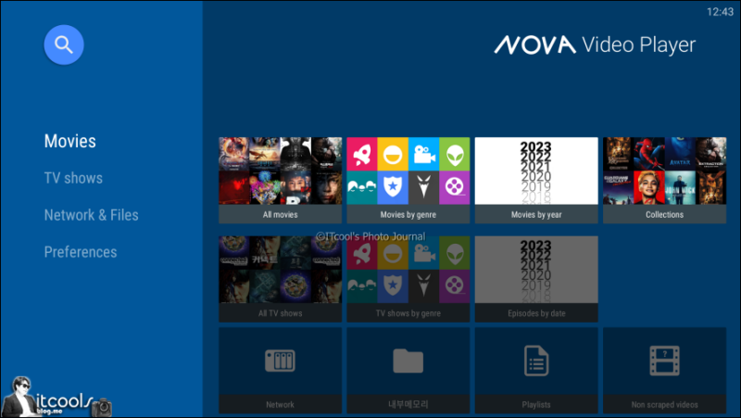The width and height of the screenshot is (741, 418).
Task: Click the TV shows by genre label
Action: pyautogui.click(x=408, y=313)
